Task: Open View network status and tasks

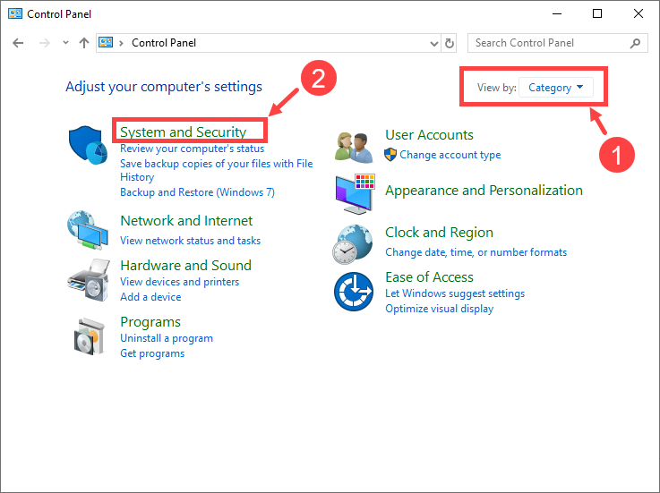Action: 190,241
